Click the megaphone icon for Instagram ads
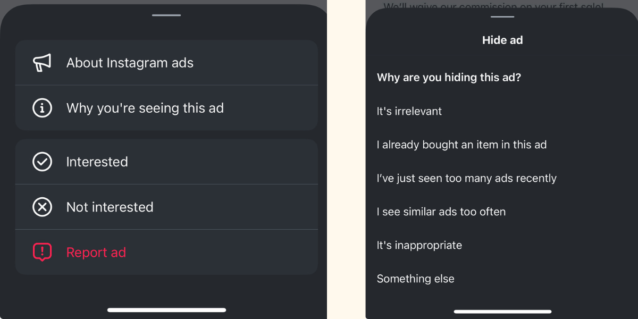The height and width of the screenshot is (319, 638). (x=42, y=63)
